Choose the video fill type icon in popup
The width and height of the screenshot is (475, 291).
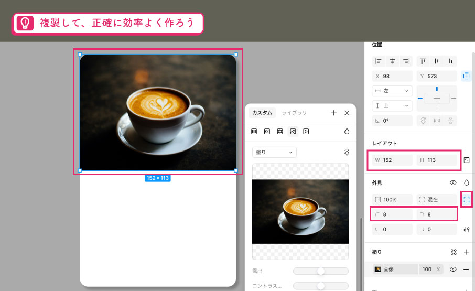click(x=306, y=132)
